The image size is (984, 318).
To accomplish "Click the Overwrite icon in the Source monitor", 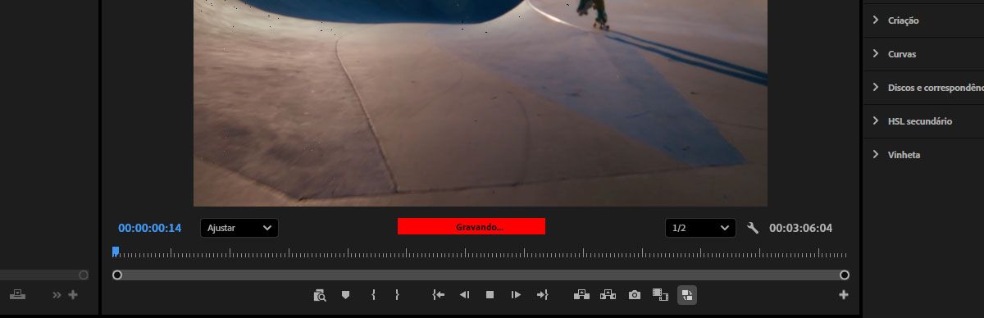I will point(18,294).
